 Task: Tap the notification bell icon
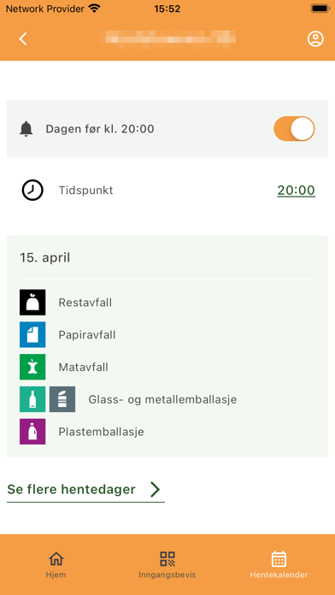point(26,129)
